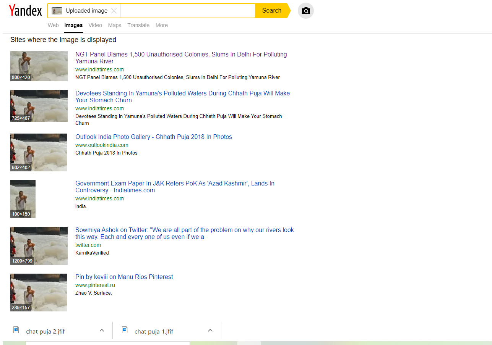Open the 1200×799 result thumbnail
This screenshot has height=345, width=492.
pos(39,246)
